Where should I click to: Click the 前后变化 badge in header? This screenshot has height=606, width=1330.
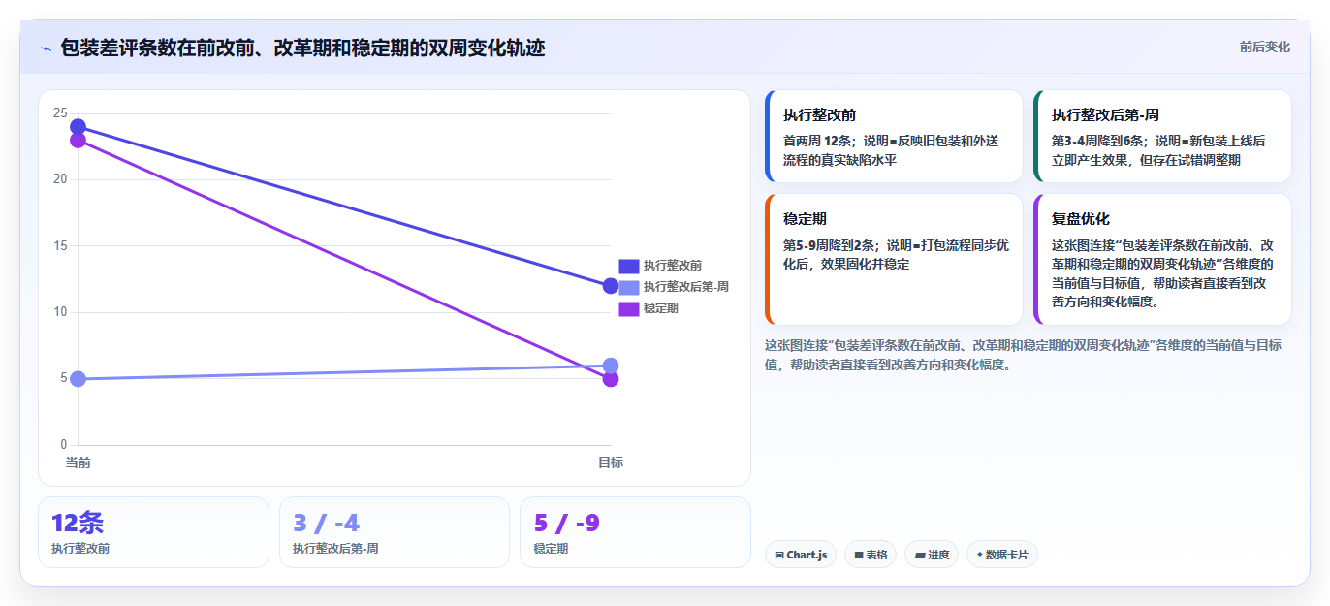coord(1264,47)
